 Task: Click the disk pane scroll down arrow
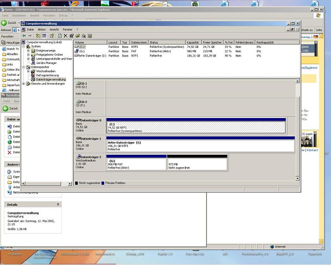click(x=297, y=178)
